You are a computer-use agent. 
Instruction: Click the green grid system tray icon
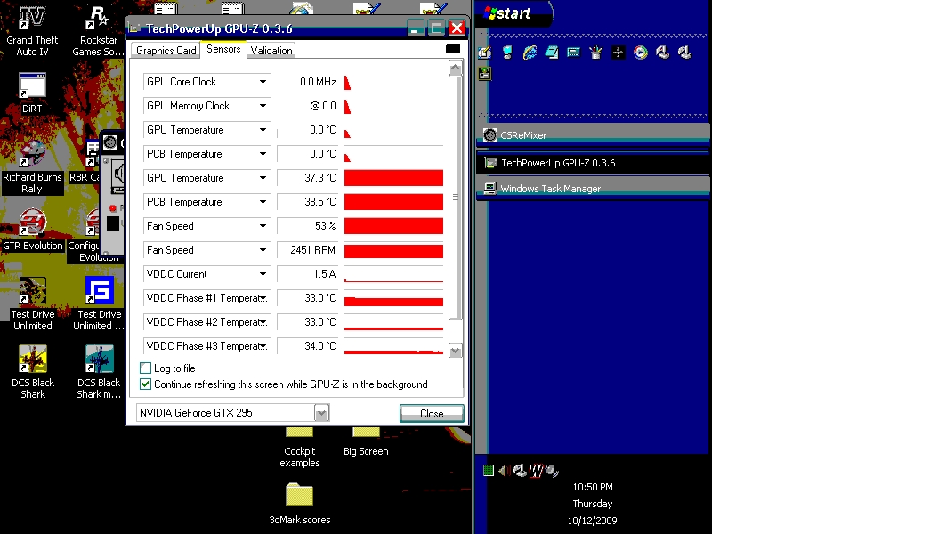tap(489, 471)
